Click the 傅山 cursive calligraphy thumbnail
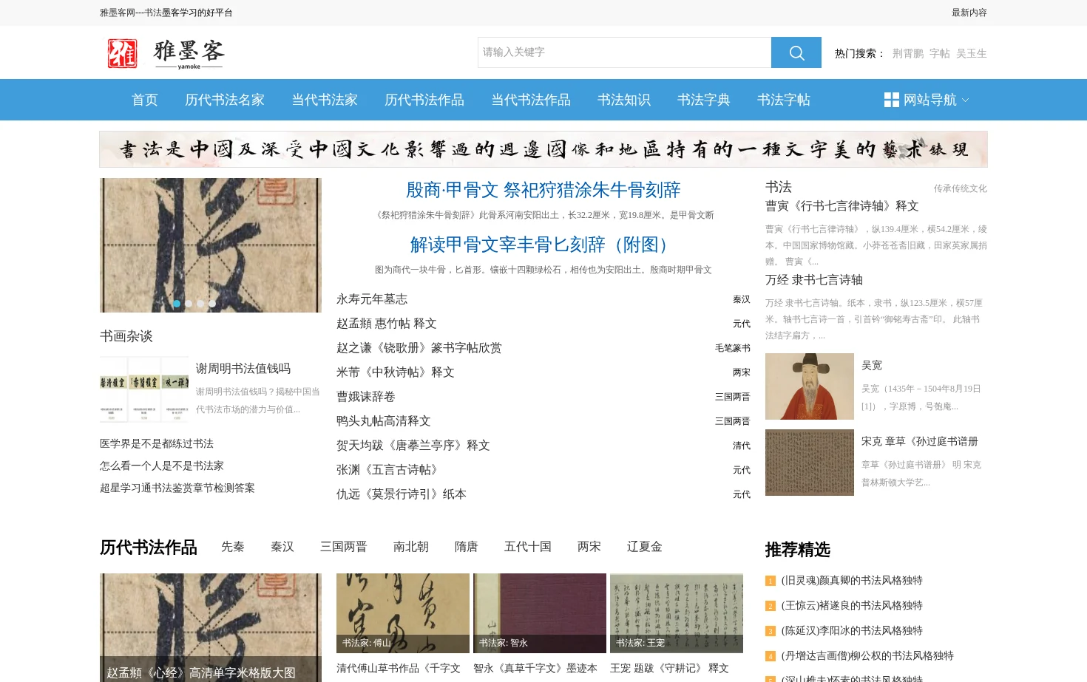Viewport: 1087px width, 682px height. (x=403, y=613)
